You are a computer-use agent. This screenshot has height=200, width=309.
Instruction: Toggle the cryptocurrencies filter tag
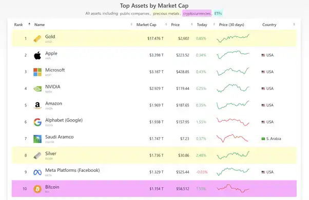tap(197, 13)
